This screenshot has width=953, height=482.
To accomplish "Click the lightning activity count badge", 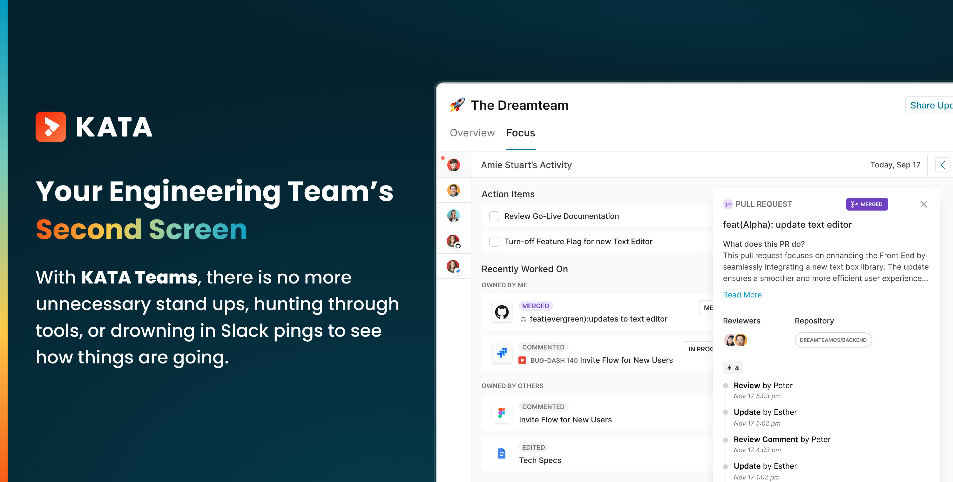I will pyautogui.click(x=733, y=368).
